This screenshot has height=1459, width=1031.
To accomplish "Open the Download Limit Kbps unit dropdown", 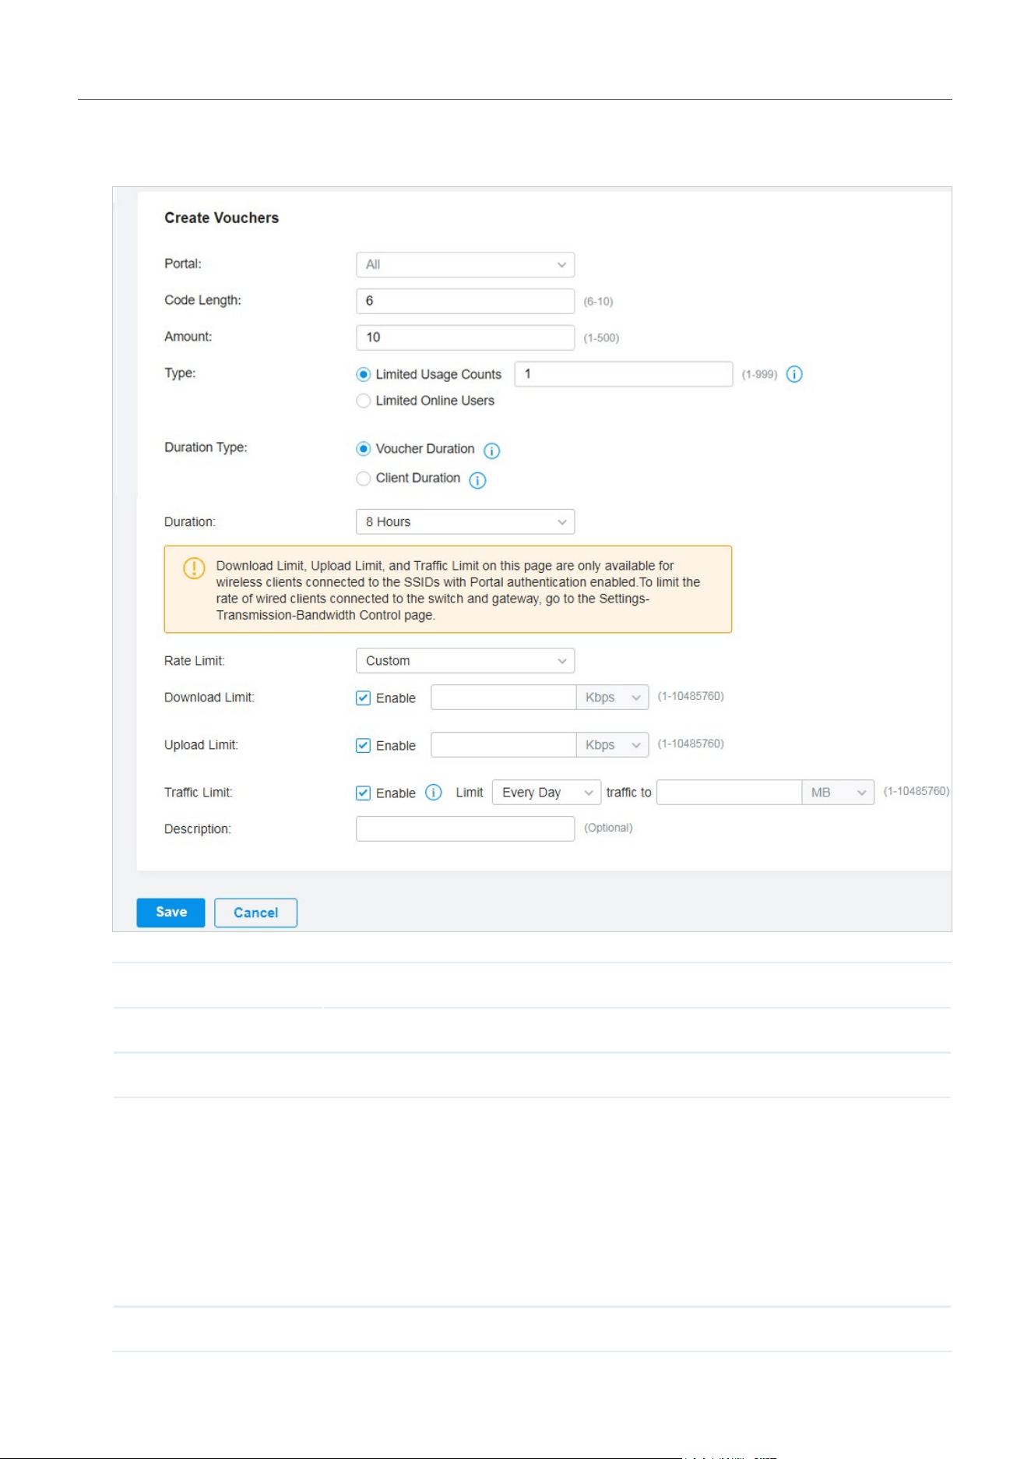I will coord(612,698).
